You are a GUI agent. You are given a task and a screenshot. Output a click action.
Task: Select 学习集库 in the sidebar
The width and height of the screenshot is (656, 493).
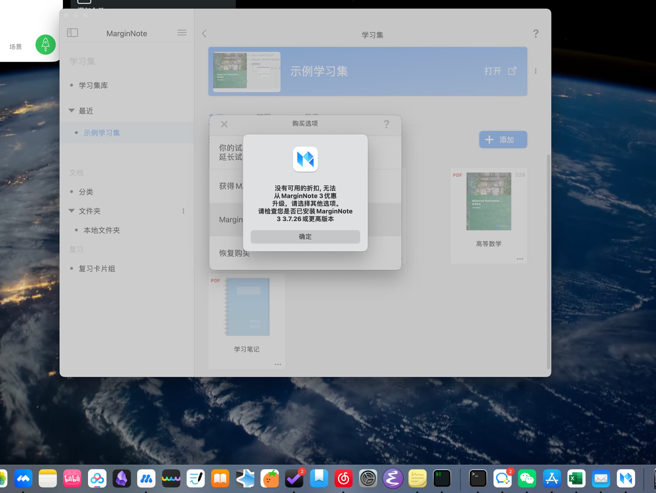tap(93, 85)
